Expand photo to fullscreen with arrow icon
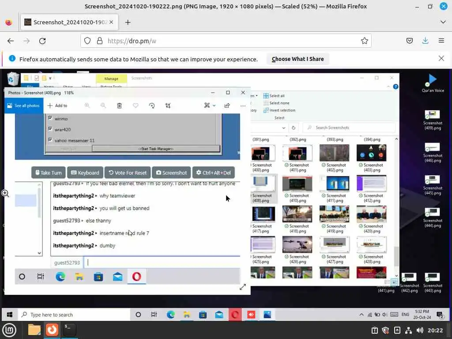452x339 pixels. pyautogui.click(x=243, y=287)
